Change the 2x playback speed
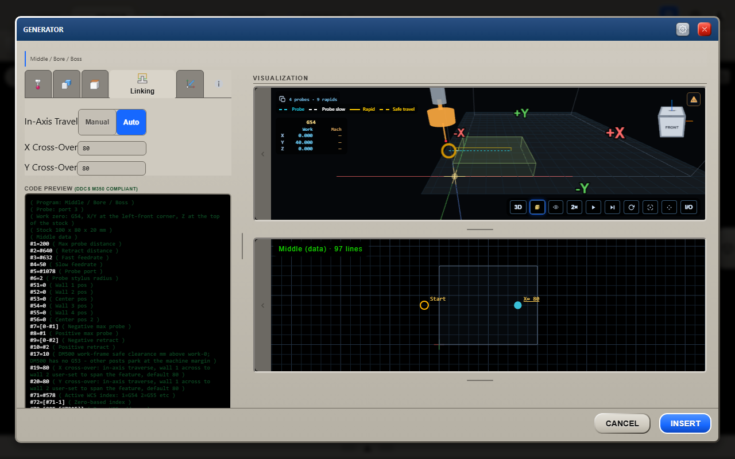Screen dimensions: 735x459 (574, 207)
